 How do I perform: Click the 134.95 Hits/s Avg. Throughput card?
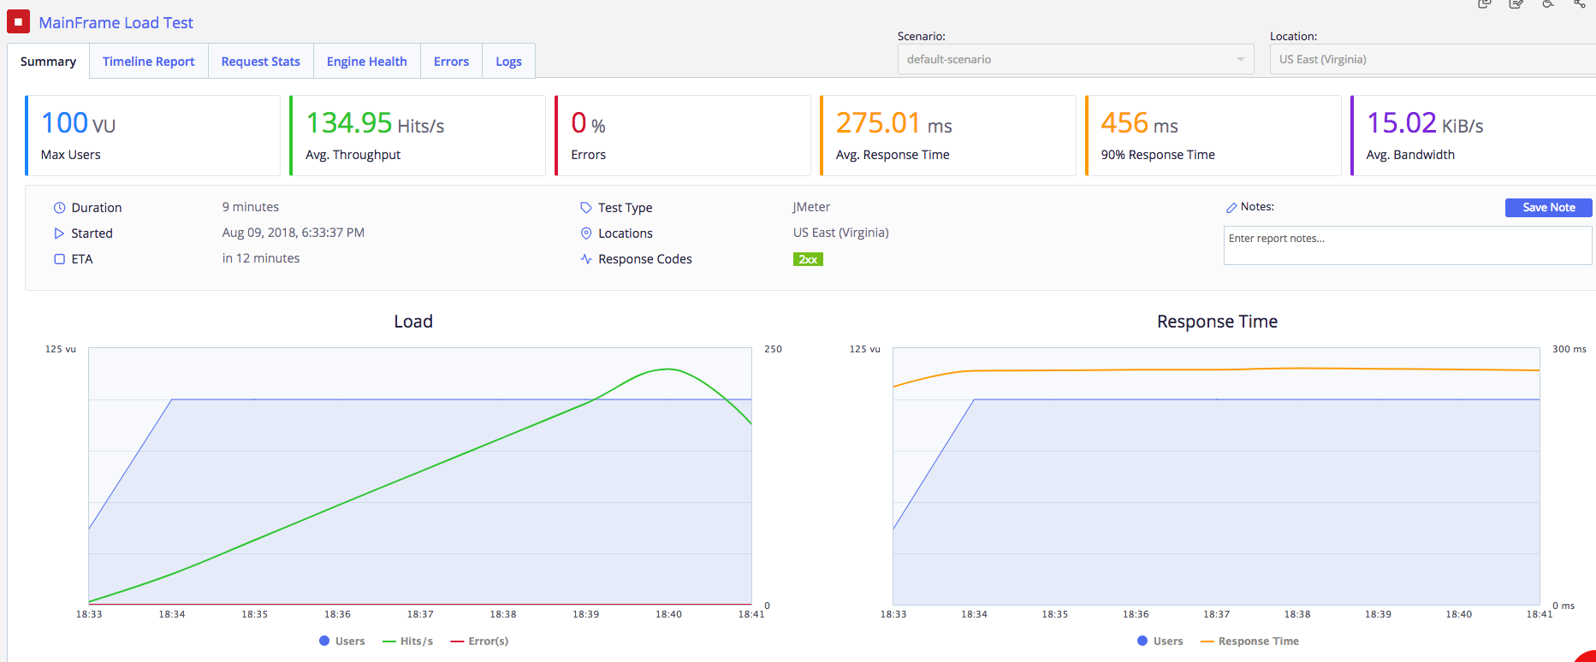[x=418, y=135]
